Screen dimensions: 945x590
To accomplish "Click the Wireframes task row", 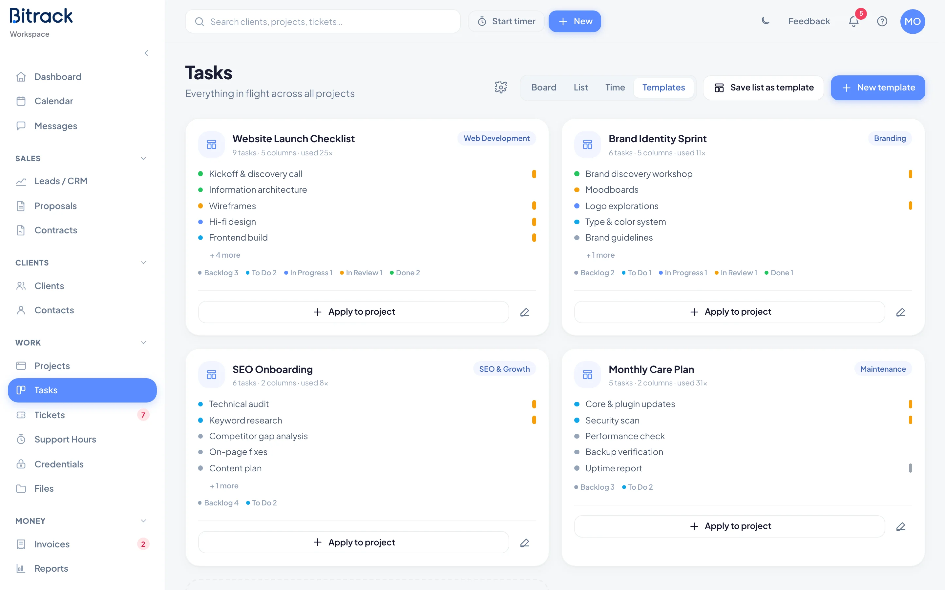I will click(x=367, y=206).
